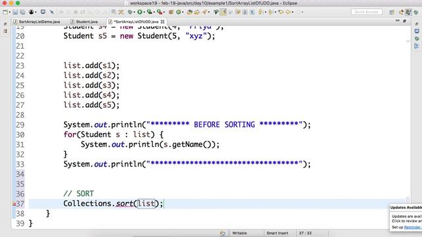Screen dimensions: 422x237
Task: Expand the New Java Class dropdown arrow
Action: click(183, 12)
